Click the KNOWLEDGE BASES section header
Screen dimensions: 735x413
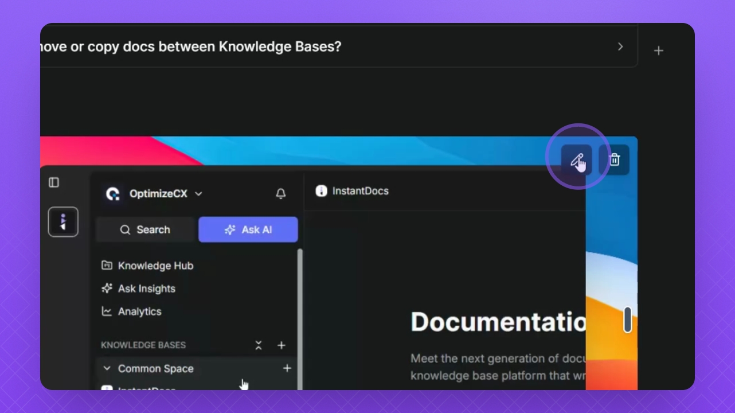[143, 345]
